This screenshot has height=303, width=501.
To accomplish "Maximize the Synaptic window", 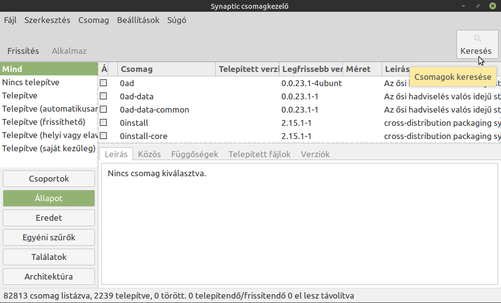I will pyautogui.click(x=478, y=6).
